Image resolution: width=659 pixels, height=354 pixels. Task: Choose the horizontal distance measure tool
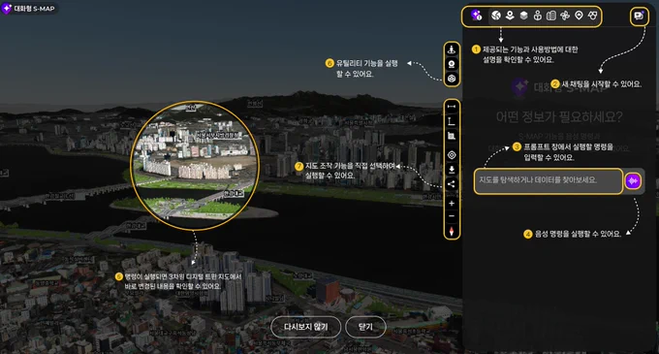tap(452, 107)
